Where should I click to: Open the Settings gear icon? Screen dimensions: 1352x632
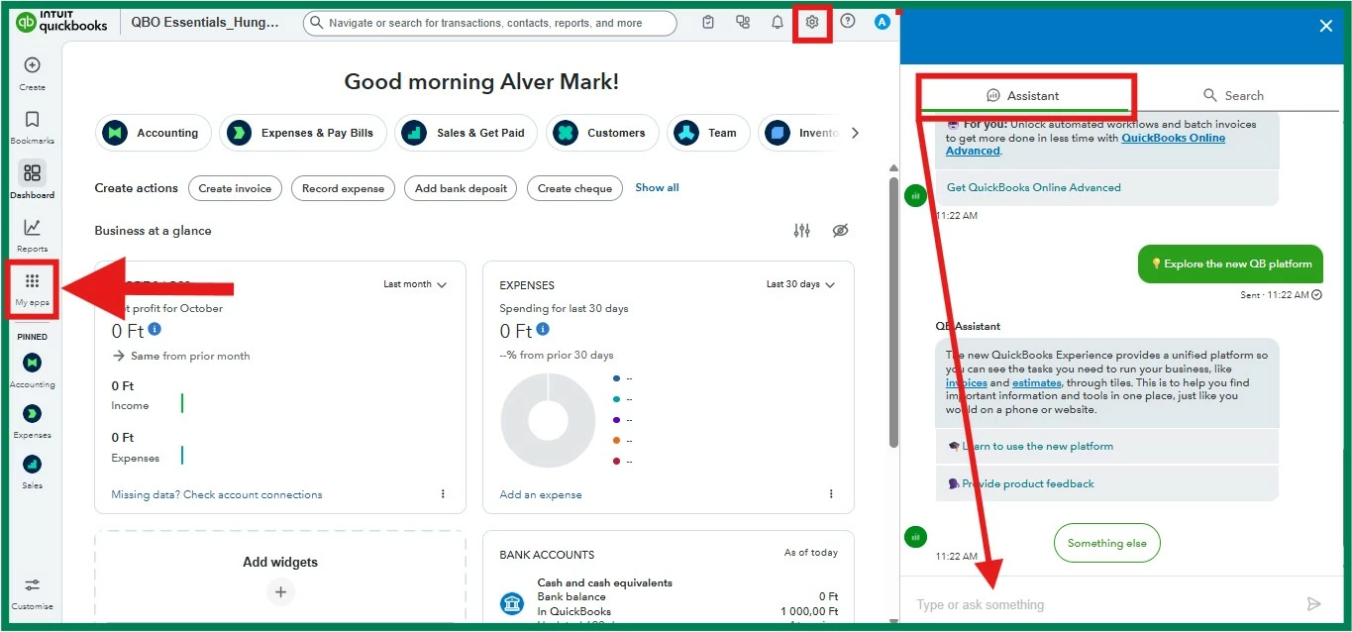coord(812,22)
